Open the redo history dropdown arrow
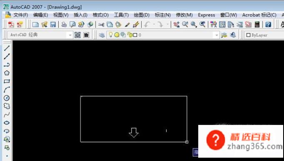This screenshot has width=284, height=161. point(167,24)
